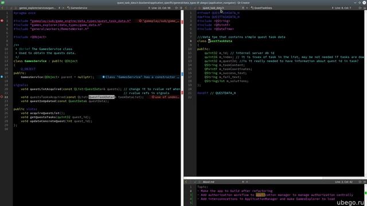Image resolution: width=367 pixels, height=206 pixels.
Task: Go back in left editor navigation history
Action: (x=2, y=8)
